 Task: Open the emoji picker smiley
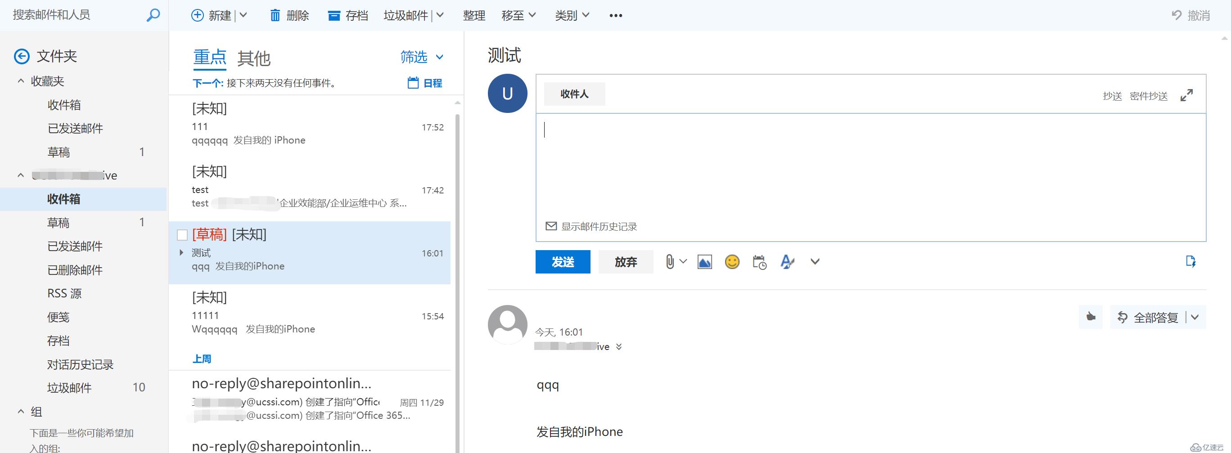[732, 262]
